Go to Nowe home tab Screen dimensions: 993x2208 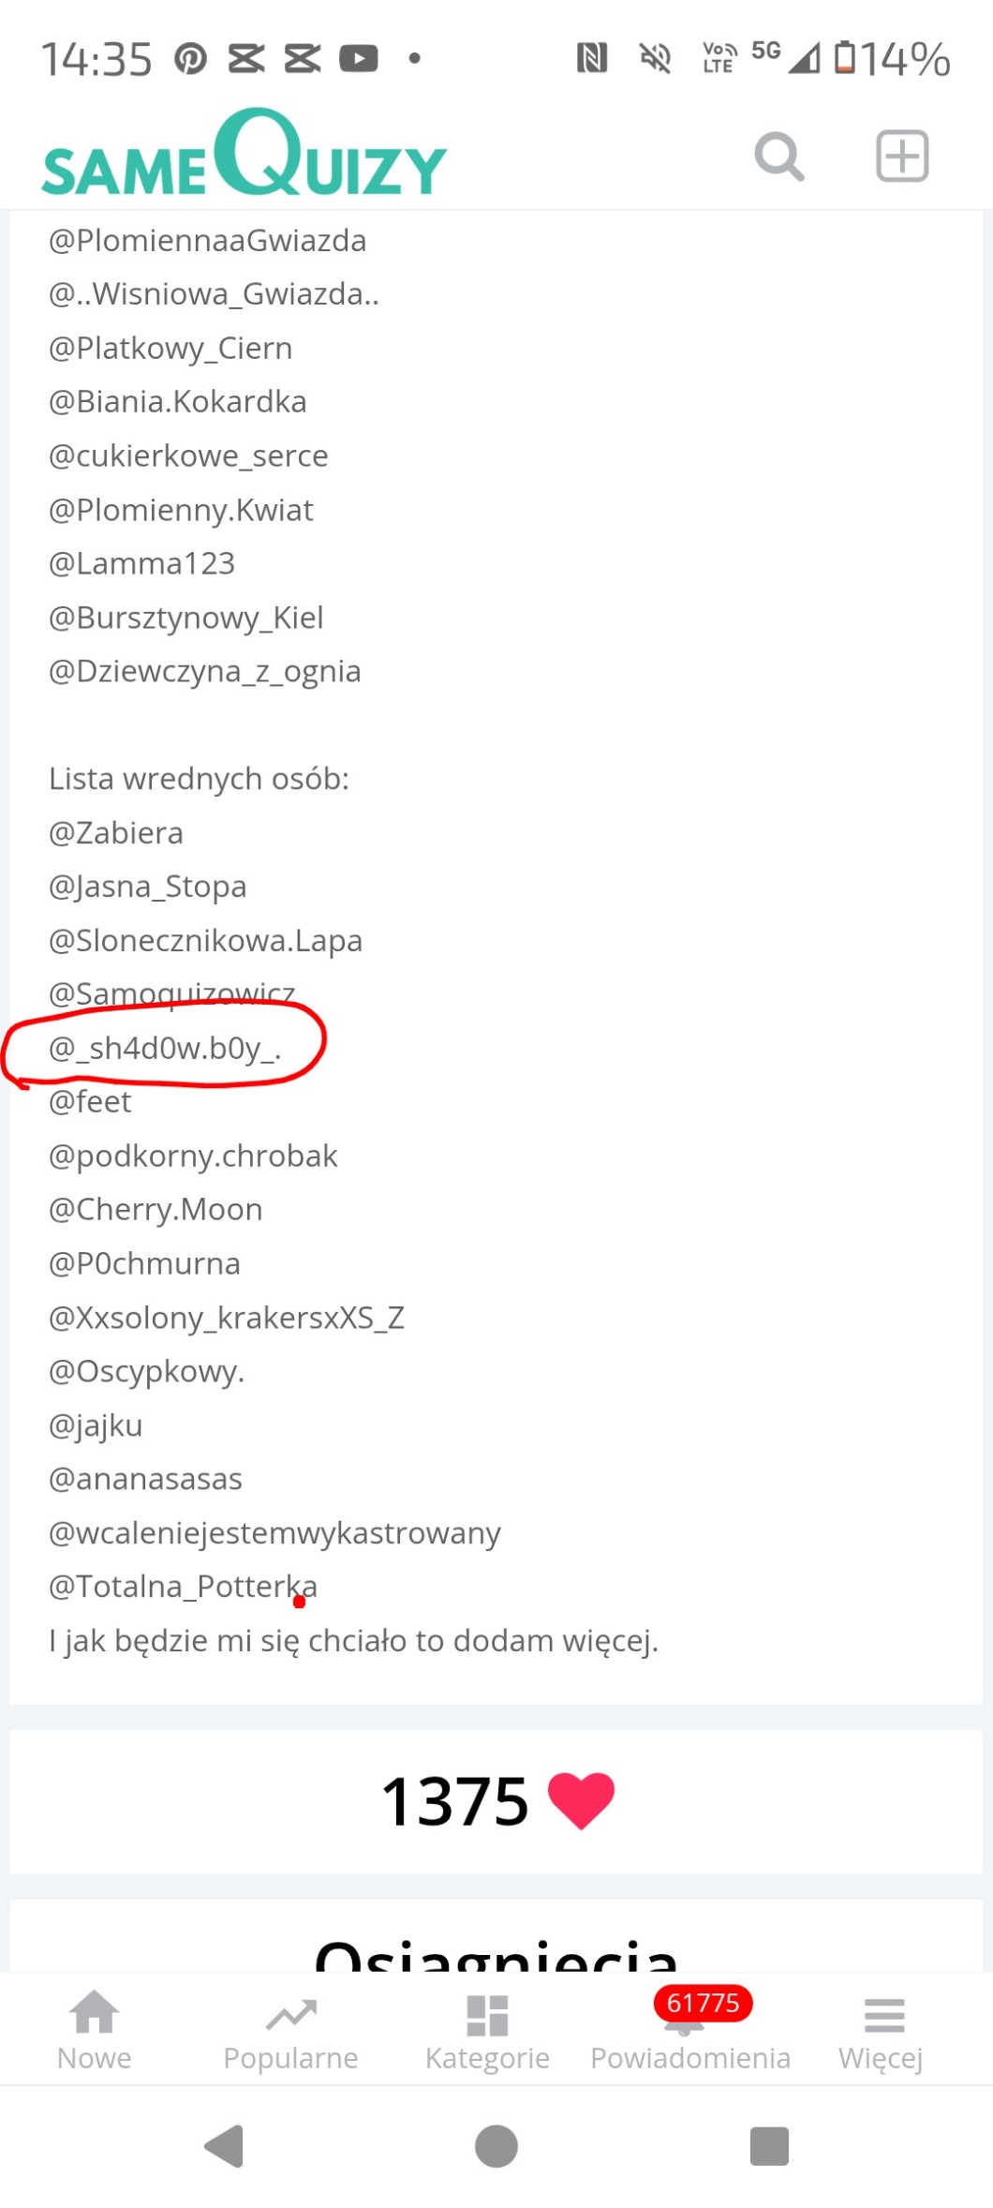(95, 2029)
